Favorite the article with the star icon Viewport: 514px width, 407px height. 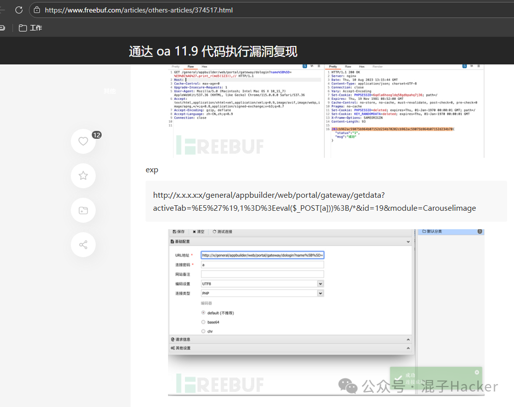pyautogui.click(x=83, y=176)
